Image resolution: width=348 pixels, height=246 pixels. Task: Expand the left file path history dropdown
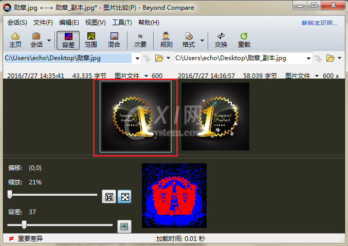[x=137, y=59]
